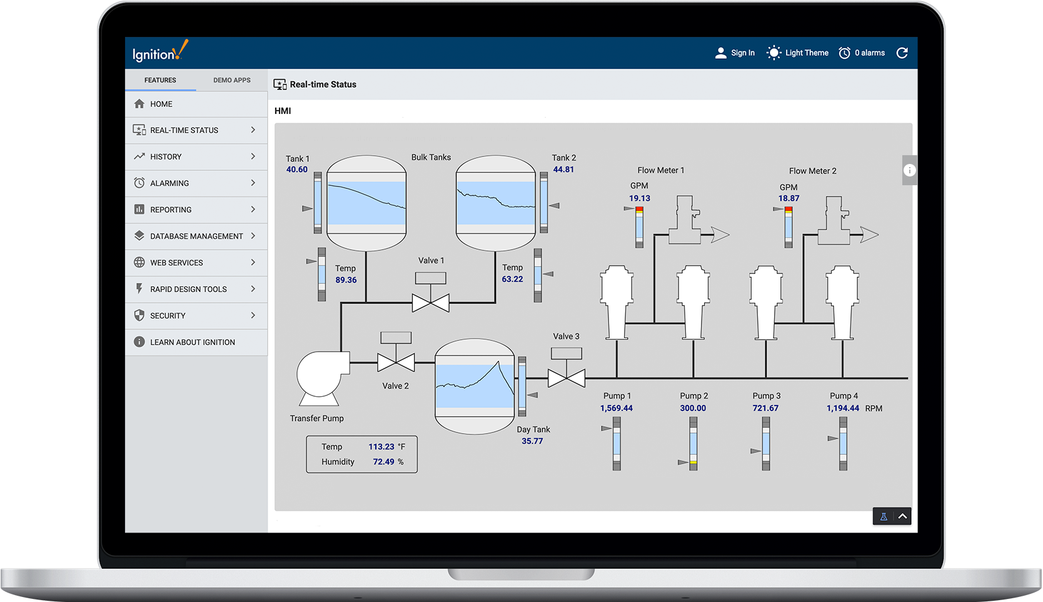Click the Valve 3 symbol

(566, 377)
